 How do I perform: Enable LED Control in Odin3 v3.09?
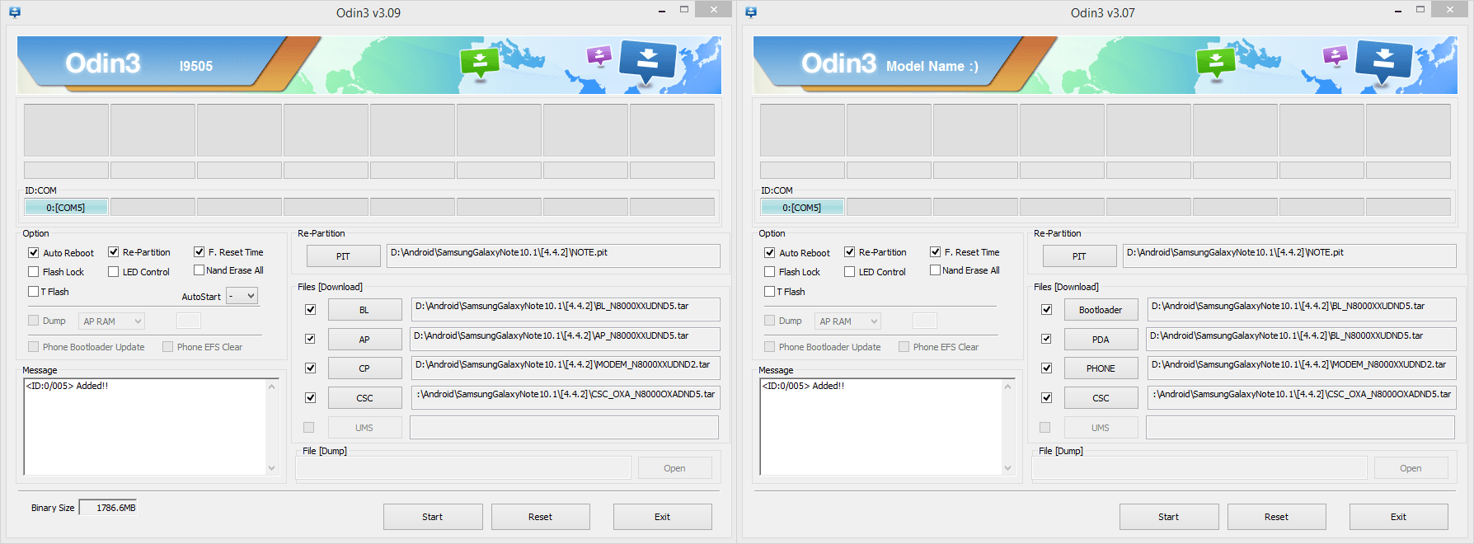point(114,272)
